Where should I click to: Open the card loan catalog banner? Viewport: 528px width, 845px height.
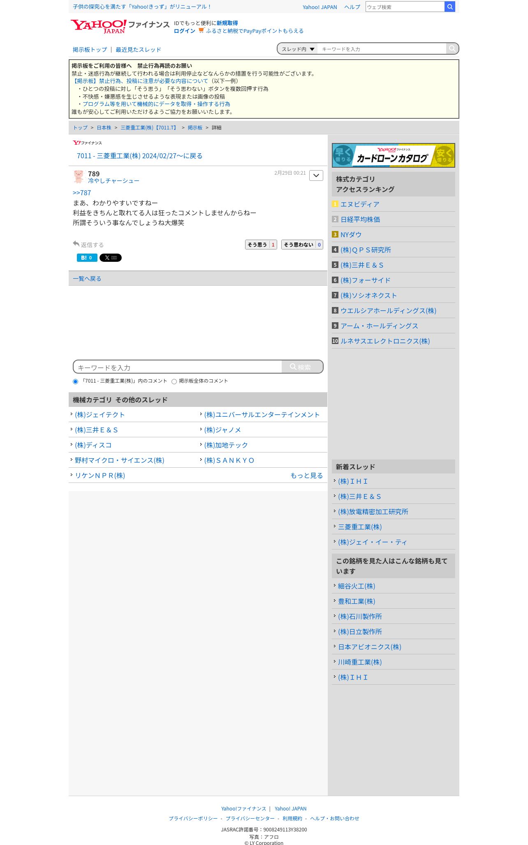[394, 155]
